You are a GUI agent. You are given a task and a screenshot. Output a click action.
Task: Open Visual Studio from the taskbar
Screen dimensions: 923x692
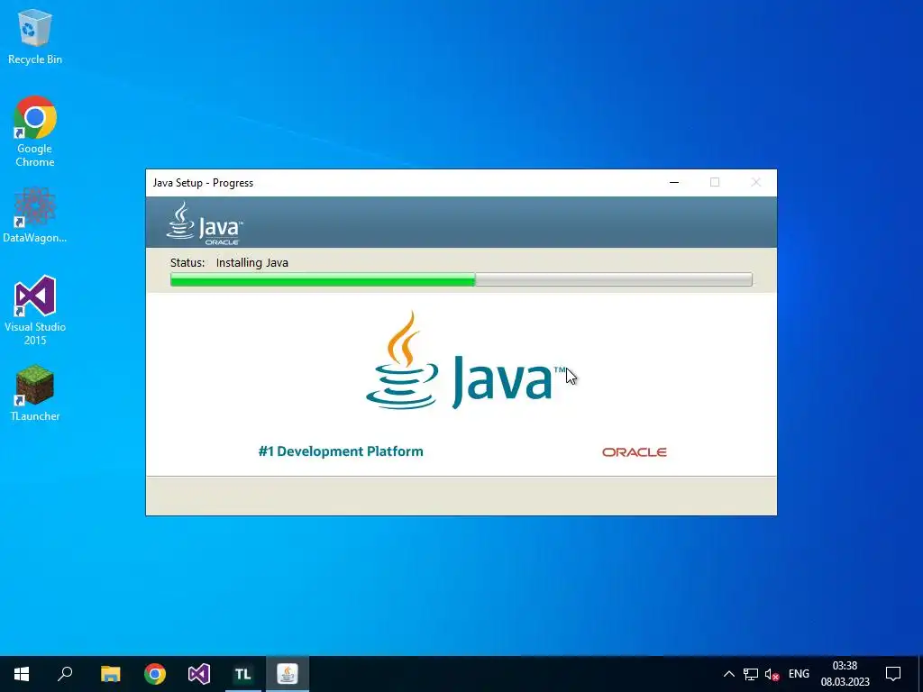(x=199, y=674)
